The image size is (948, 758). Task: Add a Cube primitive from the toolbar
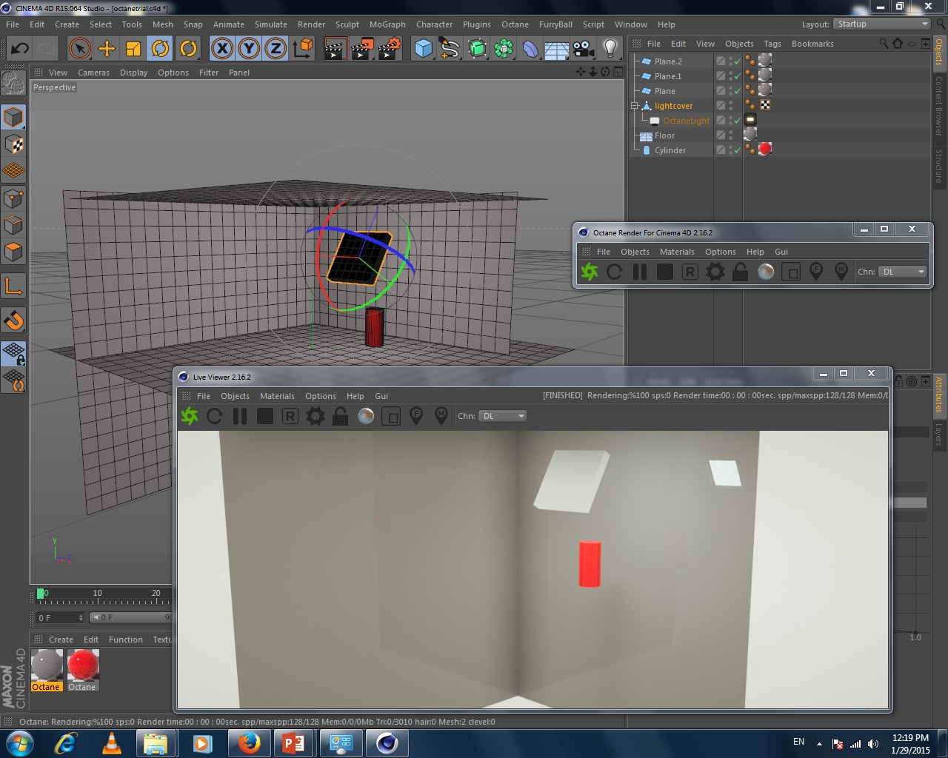(x=423, y=49)
